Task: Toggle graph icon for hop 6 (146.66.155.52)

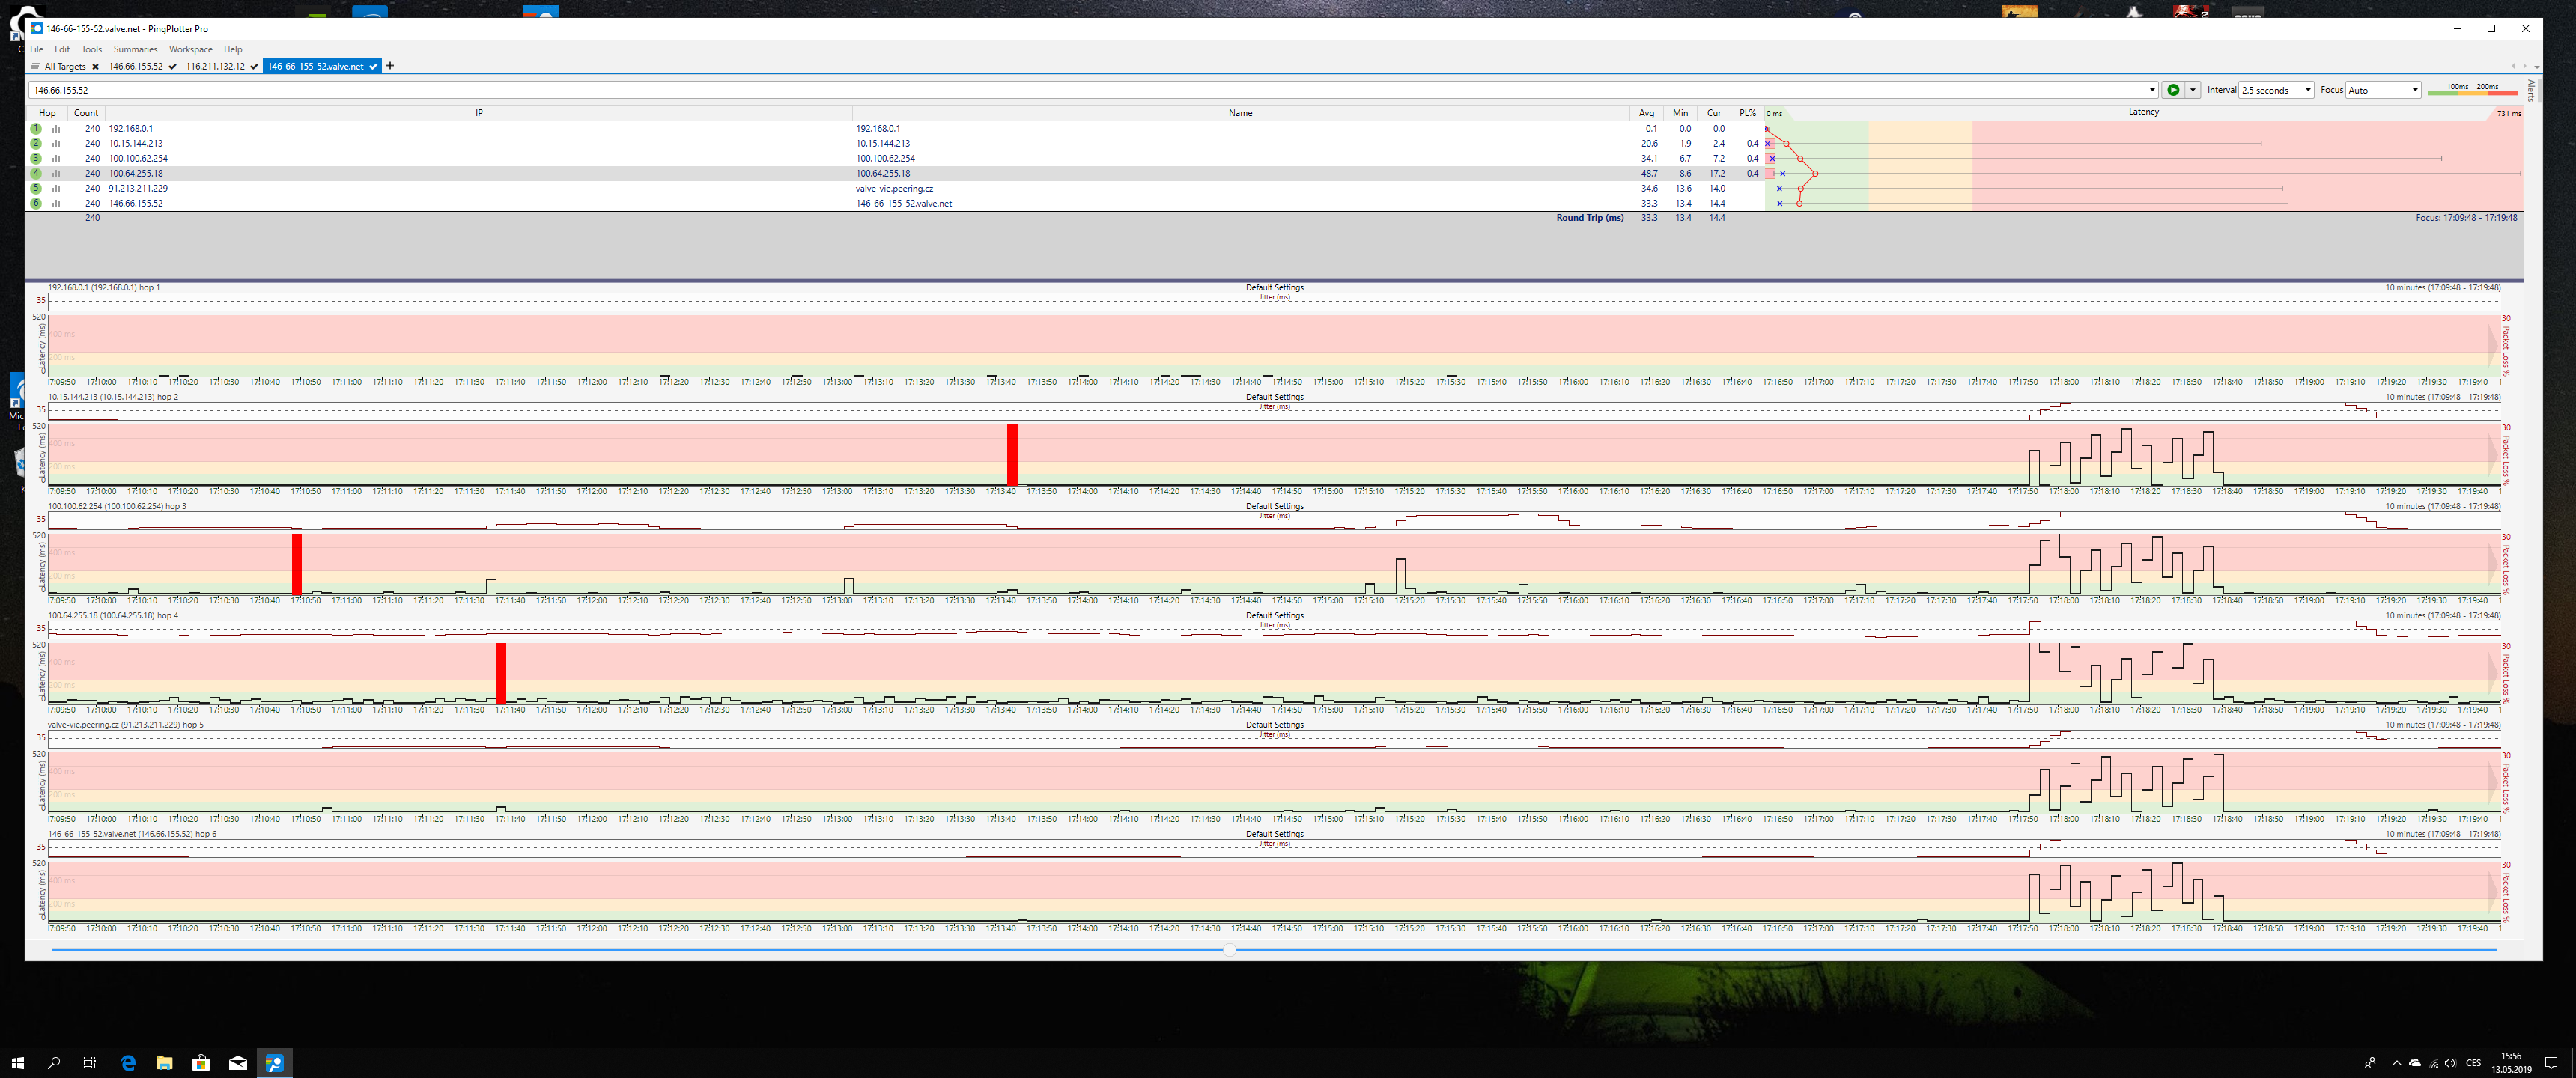Action: click(x=56, y=204)
